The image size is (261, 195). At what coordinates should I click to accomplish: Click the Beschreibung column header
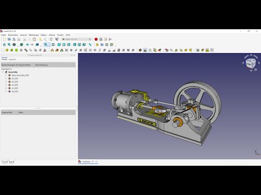(x=41, y=65)
